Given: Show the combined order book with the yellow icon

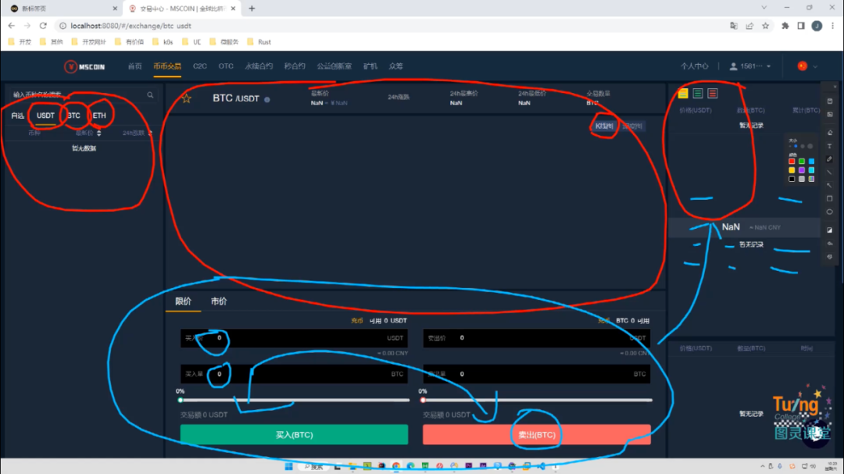Looking at the screenshot, I should pos(683,94).
